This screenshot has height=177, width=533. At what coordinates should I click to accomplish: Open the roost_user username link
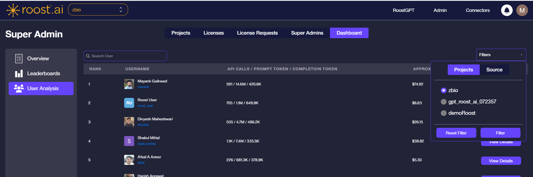[x=145, y=106]
